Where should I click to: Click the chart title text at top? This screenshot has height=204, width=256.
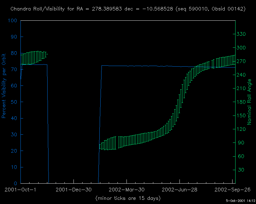(128, 9)
